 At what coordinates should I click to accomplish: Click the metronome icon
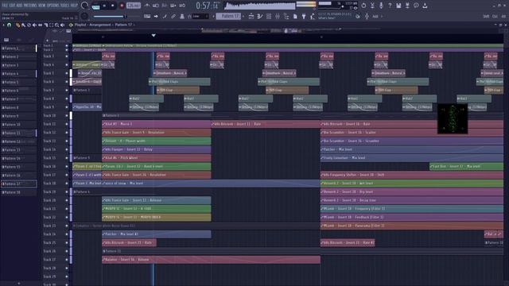coord(147,6)
